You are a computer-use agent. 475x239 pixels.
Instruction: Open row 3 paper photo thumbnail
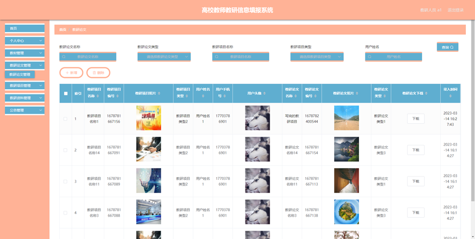[347, 181]
